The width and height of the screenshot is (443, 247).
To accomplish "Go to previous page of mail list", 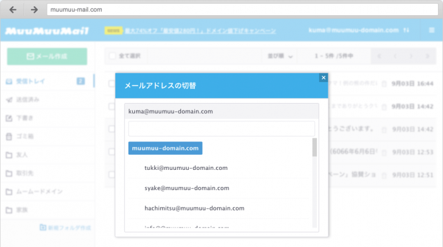I will click(395, 56).
